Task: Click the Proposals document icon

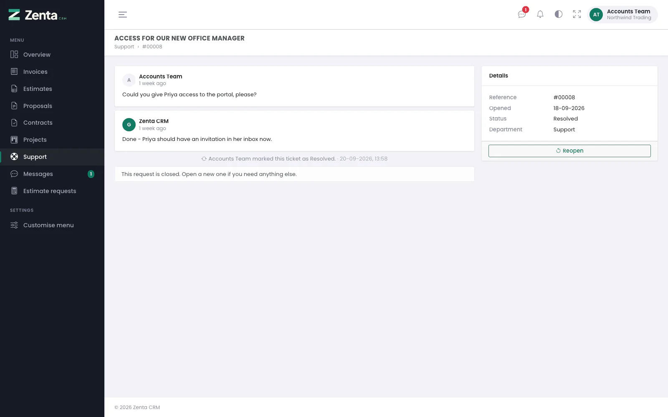Action: (14, 106)
